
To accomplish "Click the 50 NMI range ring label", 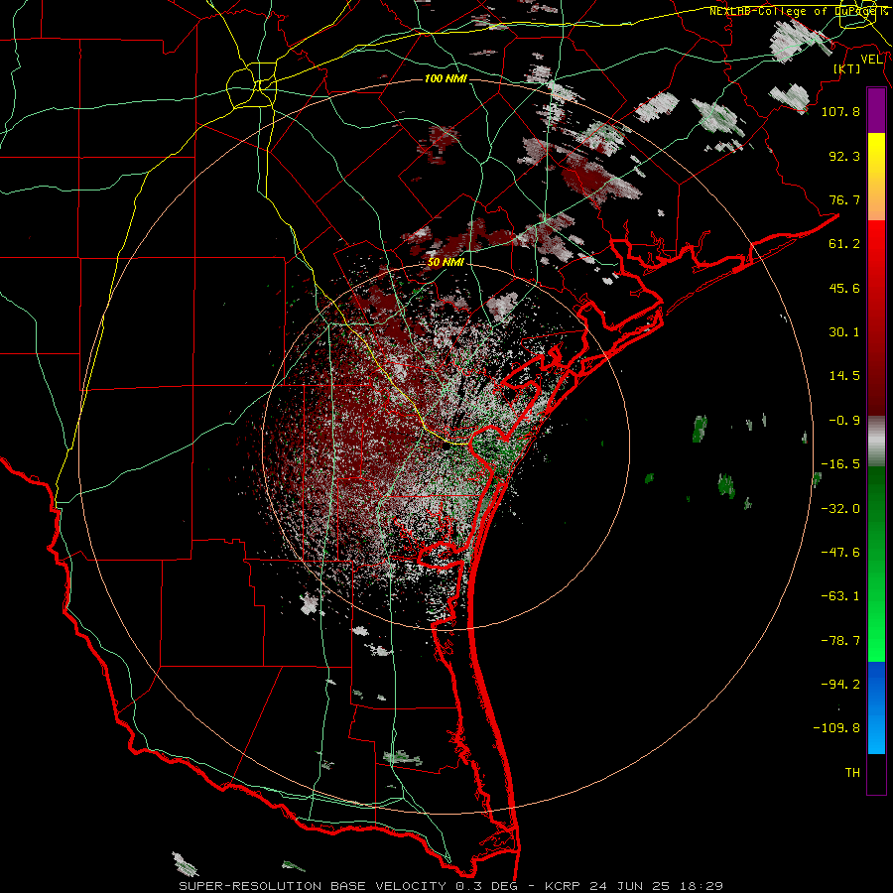I will [x=446, y=262].
